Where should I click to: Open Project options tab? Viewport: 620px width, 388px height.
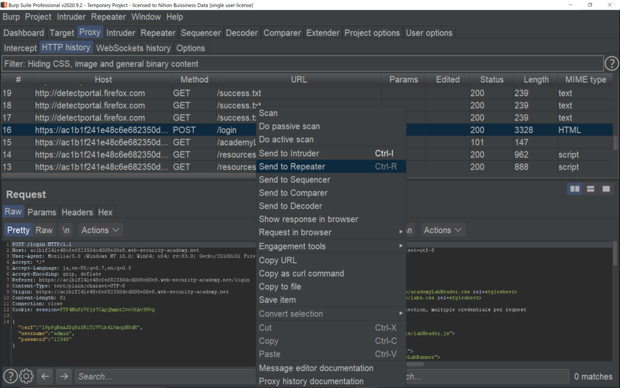tap(372, 33)
